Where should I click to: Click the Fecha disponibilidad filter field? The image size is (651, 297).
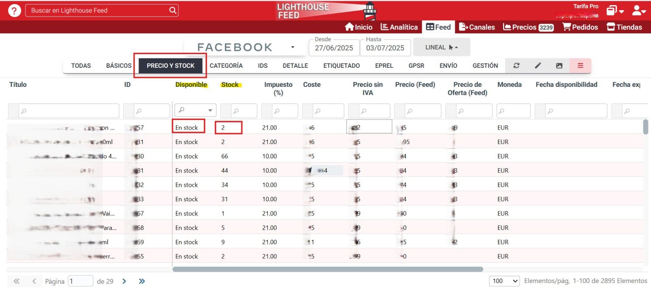(576, 111)
